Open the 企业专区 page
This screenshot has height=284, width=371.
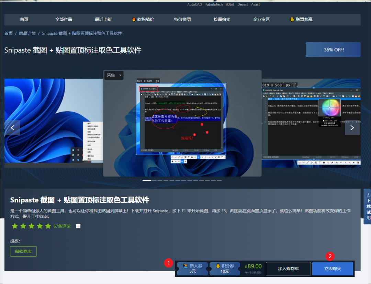tap(261, 20)
